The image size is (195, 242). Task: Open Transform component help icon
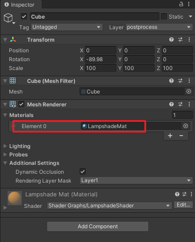(171, 39)
